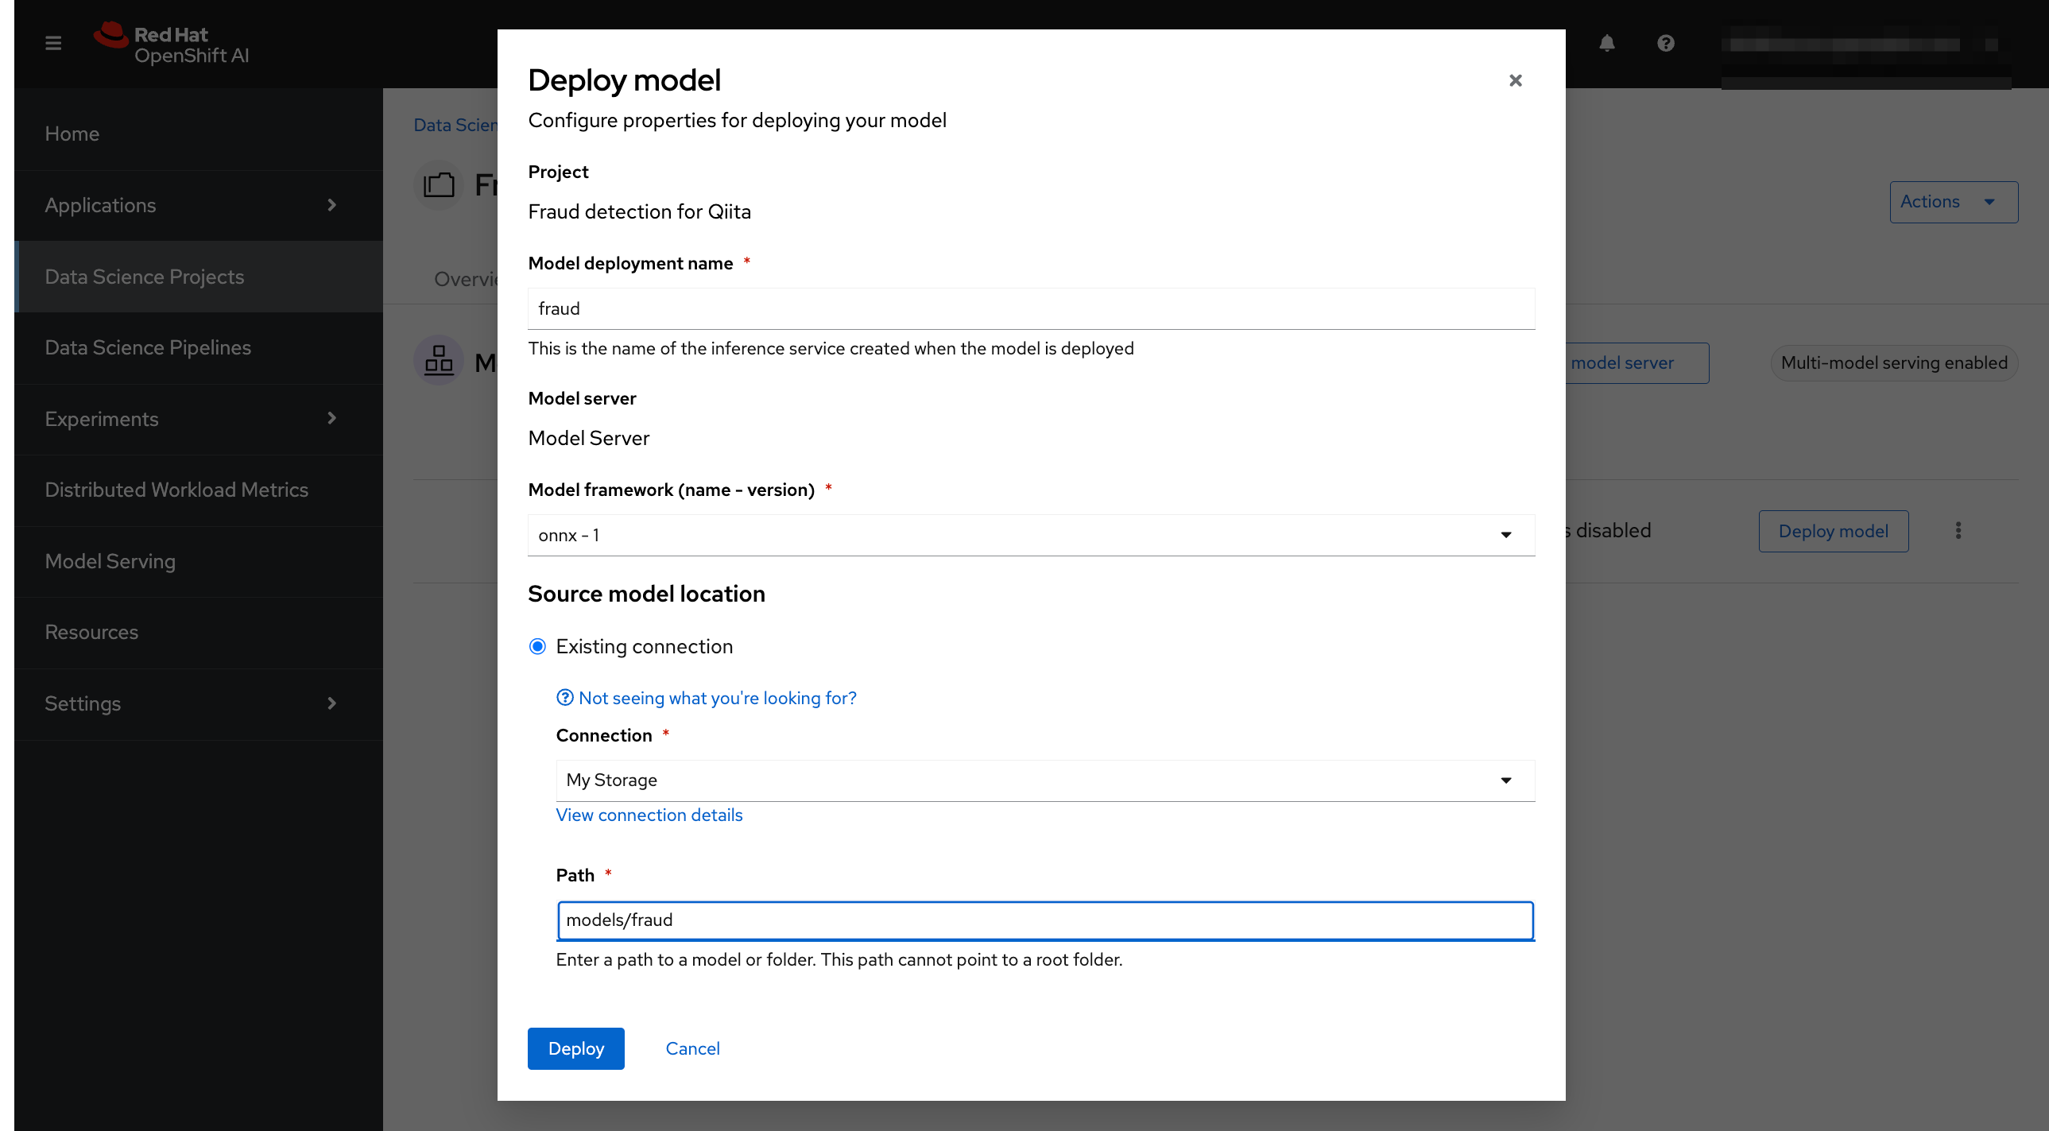Click the Model deployment name field
This screenshot has height=1131, width=2049.
click(x=1031, y=308)
